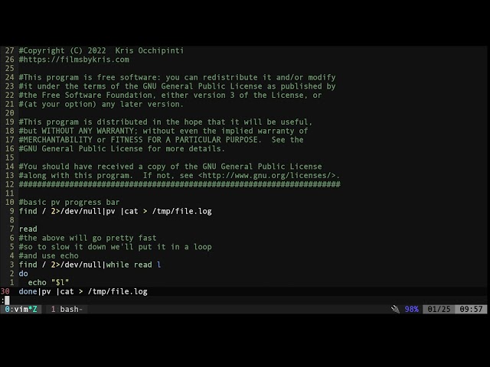490x367 pixels.
Task: Click '#(at your option) any later version.'
Action: [101, 104]
